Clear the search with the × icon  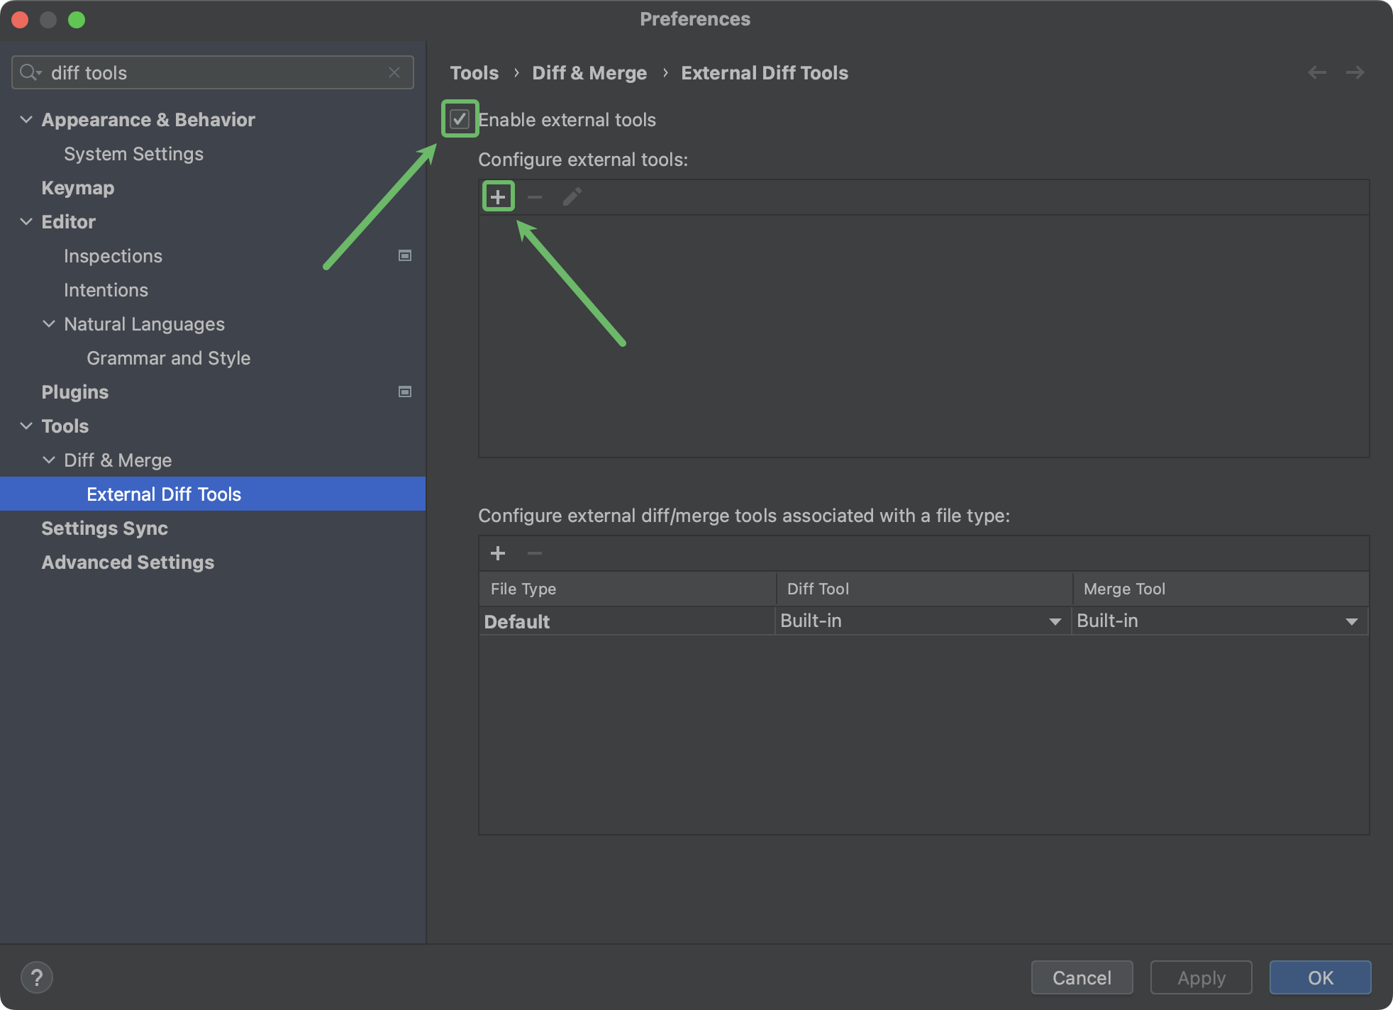[394, 72]
